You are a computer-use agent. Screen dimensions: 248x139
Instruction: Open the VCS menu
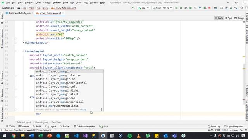click(85, 3)
